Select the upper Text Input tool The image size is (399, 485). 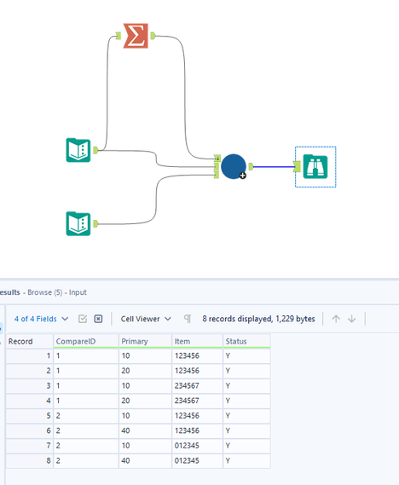[x=78, y=150]
